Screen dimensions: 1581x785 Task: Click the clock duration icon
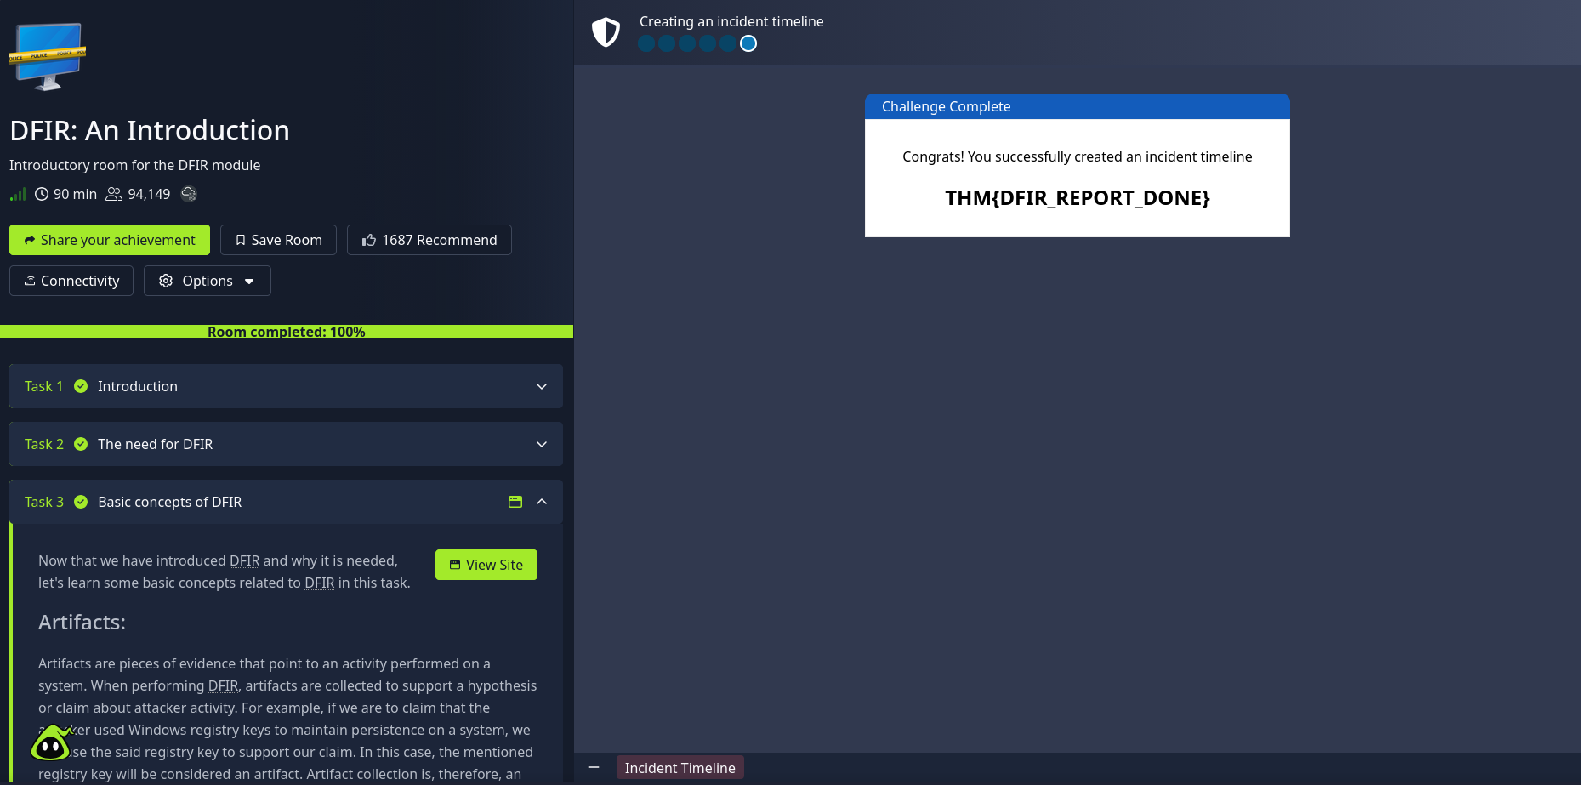42,194
